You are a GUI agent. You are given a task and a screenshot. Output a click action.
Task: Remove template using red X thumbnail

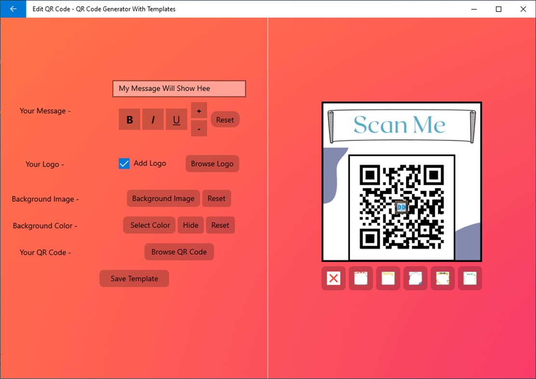(x=334, y=278)
